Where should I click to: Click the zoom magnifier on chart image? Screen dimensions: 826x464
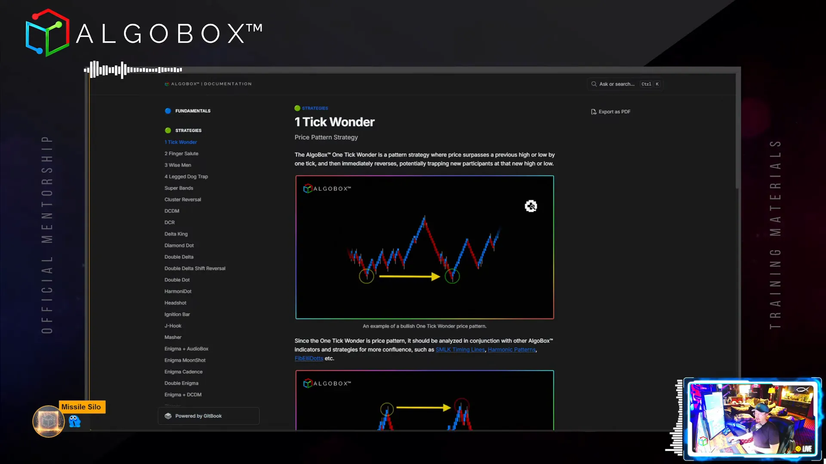point(531,206)
